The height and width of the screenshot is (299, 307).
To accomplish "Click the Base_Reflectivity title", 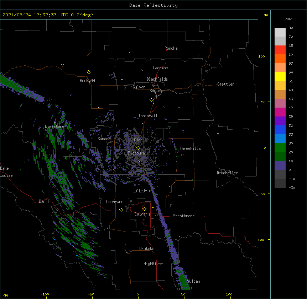I will click(x=153, y=5).
